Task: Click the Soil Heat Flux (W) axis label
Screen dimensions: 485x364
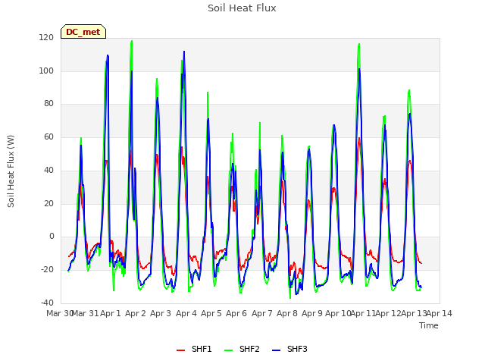Action: [11, 171]
